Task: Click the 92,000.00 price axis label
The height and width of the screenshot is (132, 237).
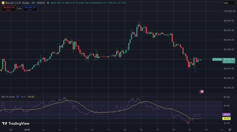Action: 229,49
